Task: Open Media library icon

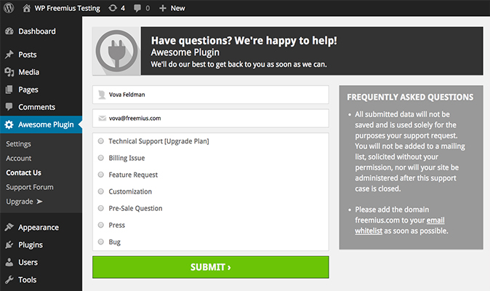Action: pyautogui.click(x=9, y=72)
